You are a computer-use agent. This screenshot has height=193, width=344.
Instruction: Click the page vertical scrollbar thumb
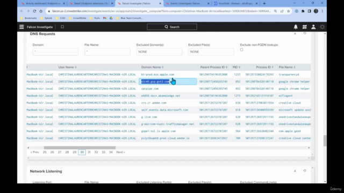pos(325,140)
